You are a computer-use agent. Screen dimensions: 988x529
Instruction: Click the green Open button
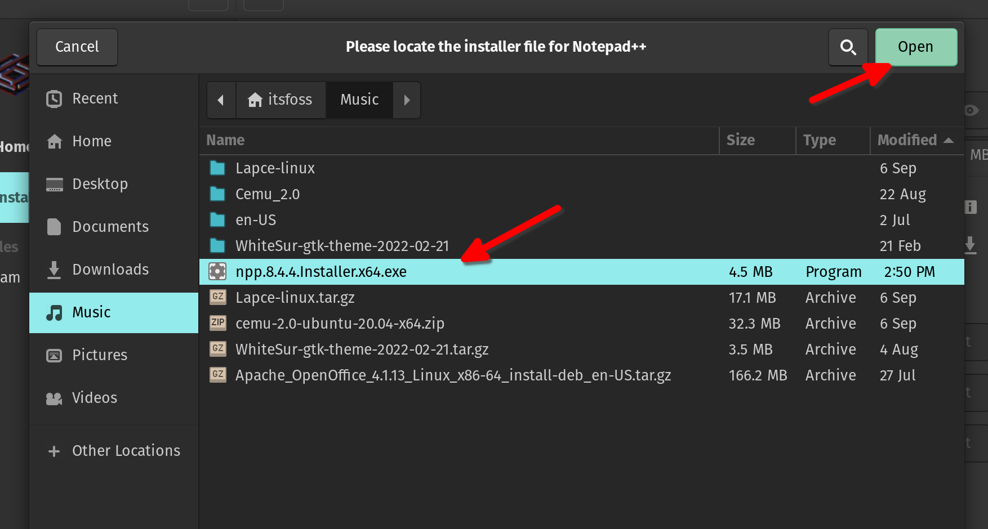tap(916, 47)
